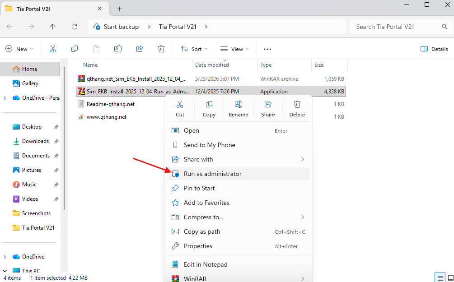Click the Search Tia Portal V21 field
Viewport: 454px width, 282px height.
tap(395, 27)
